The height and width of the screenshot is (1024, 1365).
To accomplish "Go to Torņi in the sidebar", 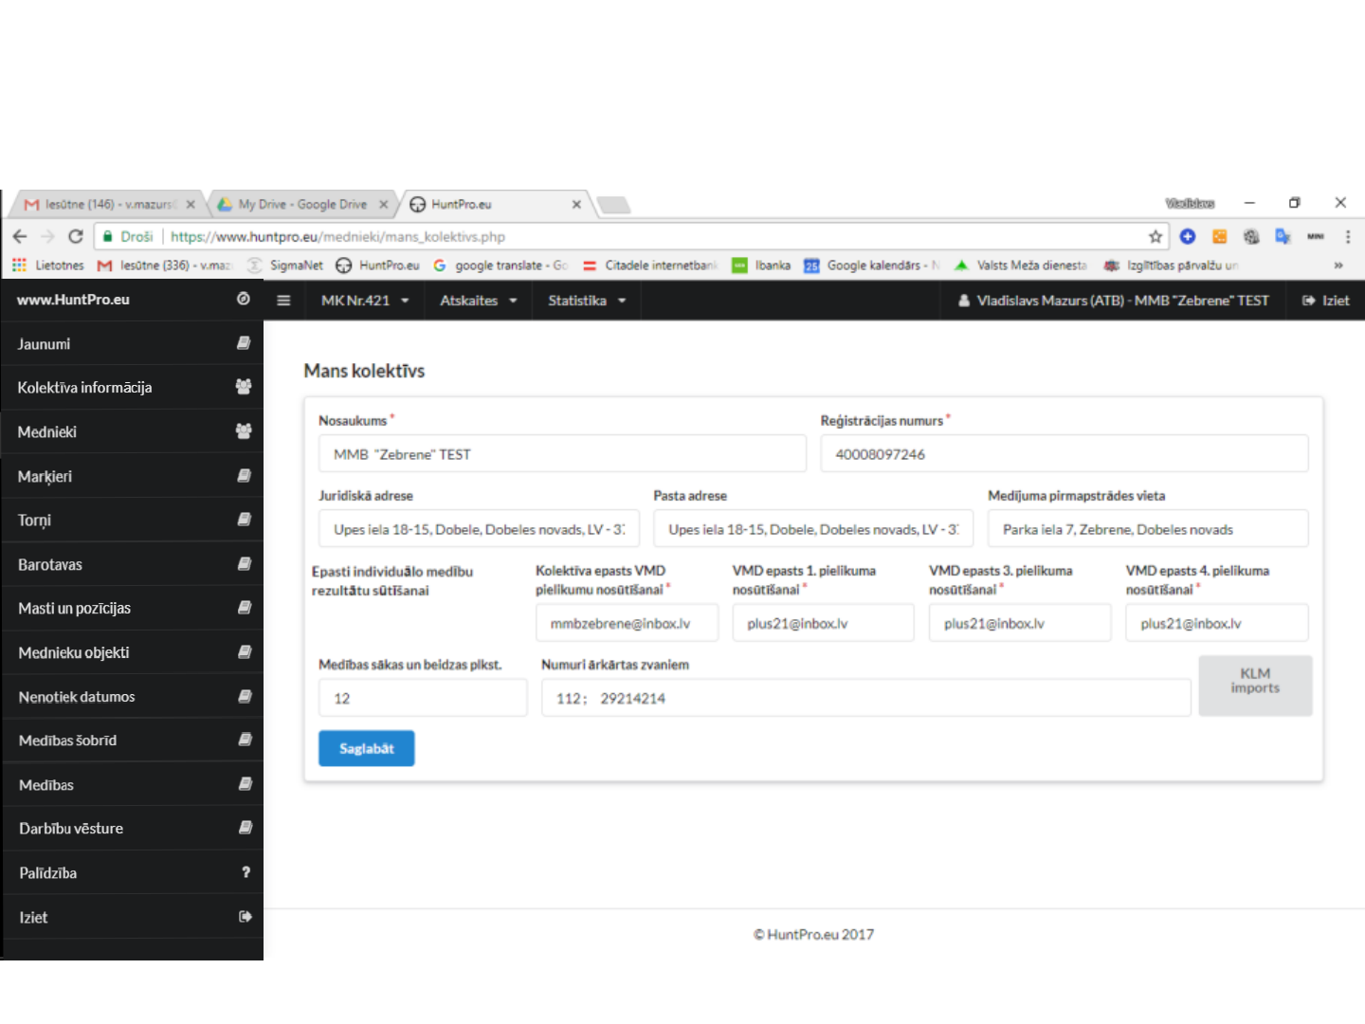I will pos(133,520).
